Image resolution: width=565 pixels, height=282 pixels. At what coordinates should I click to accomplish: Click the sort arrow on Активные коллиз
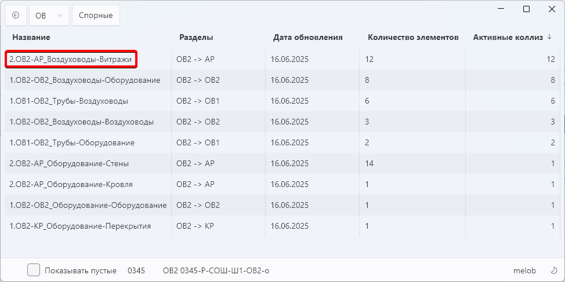click(549, 37)
